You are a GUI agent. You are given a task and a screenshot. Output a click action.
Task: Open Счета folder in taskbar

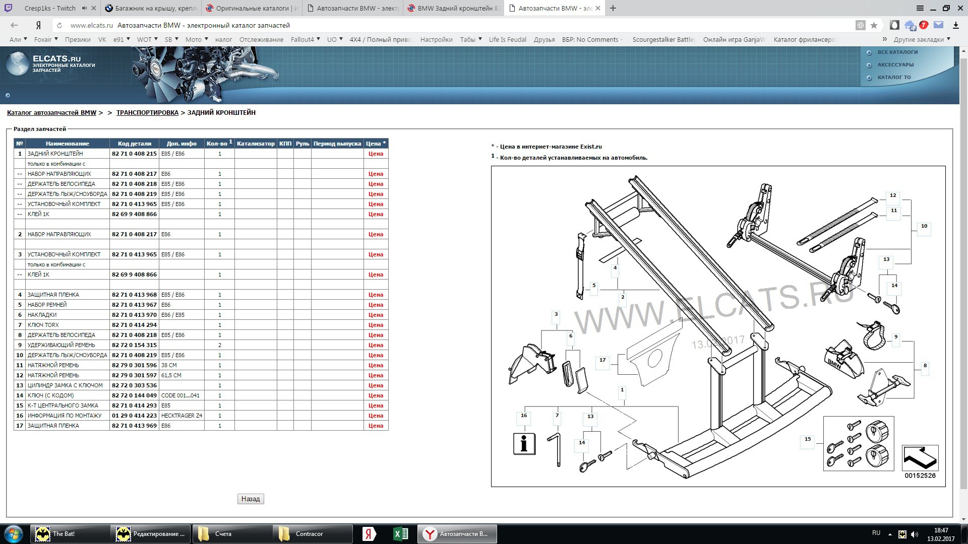[232, 534]
